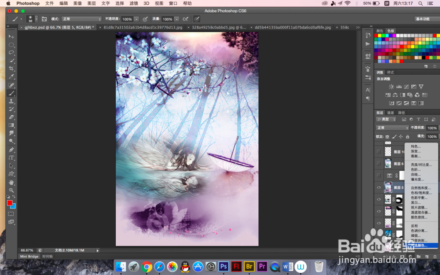Select the History Brush tool
440x275 pixels.
pyautogui.click(x=11, y=109)
